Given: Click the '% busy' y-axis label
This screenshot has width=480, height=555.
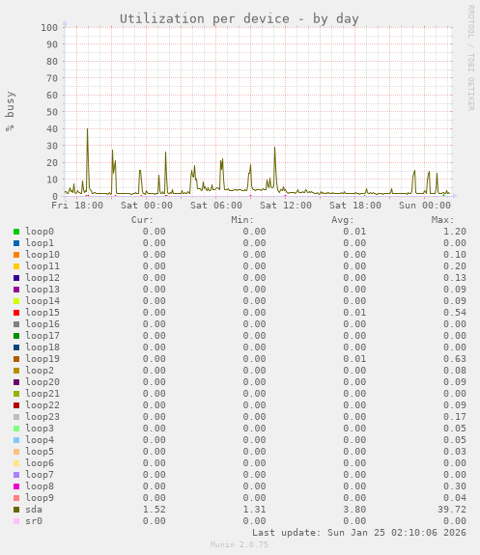Looking at the screenshot, I should point(10,111).
